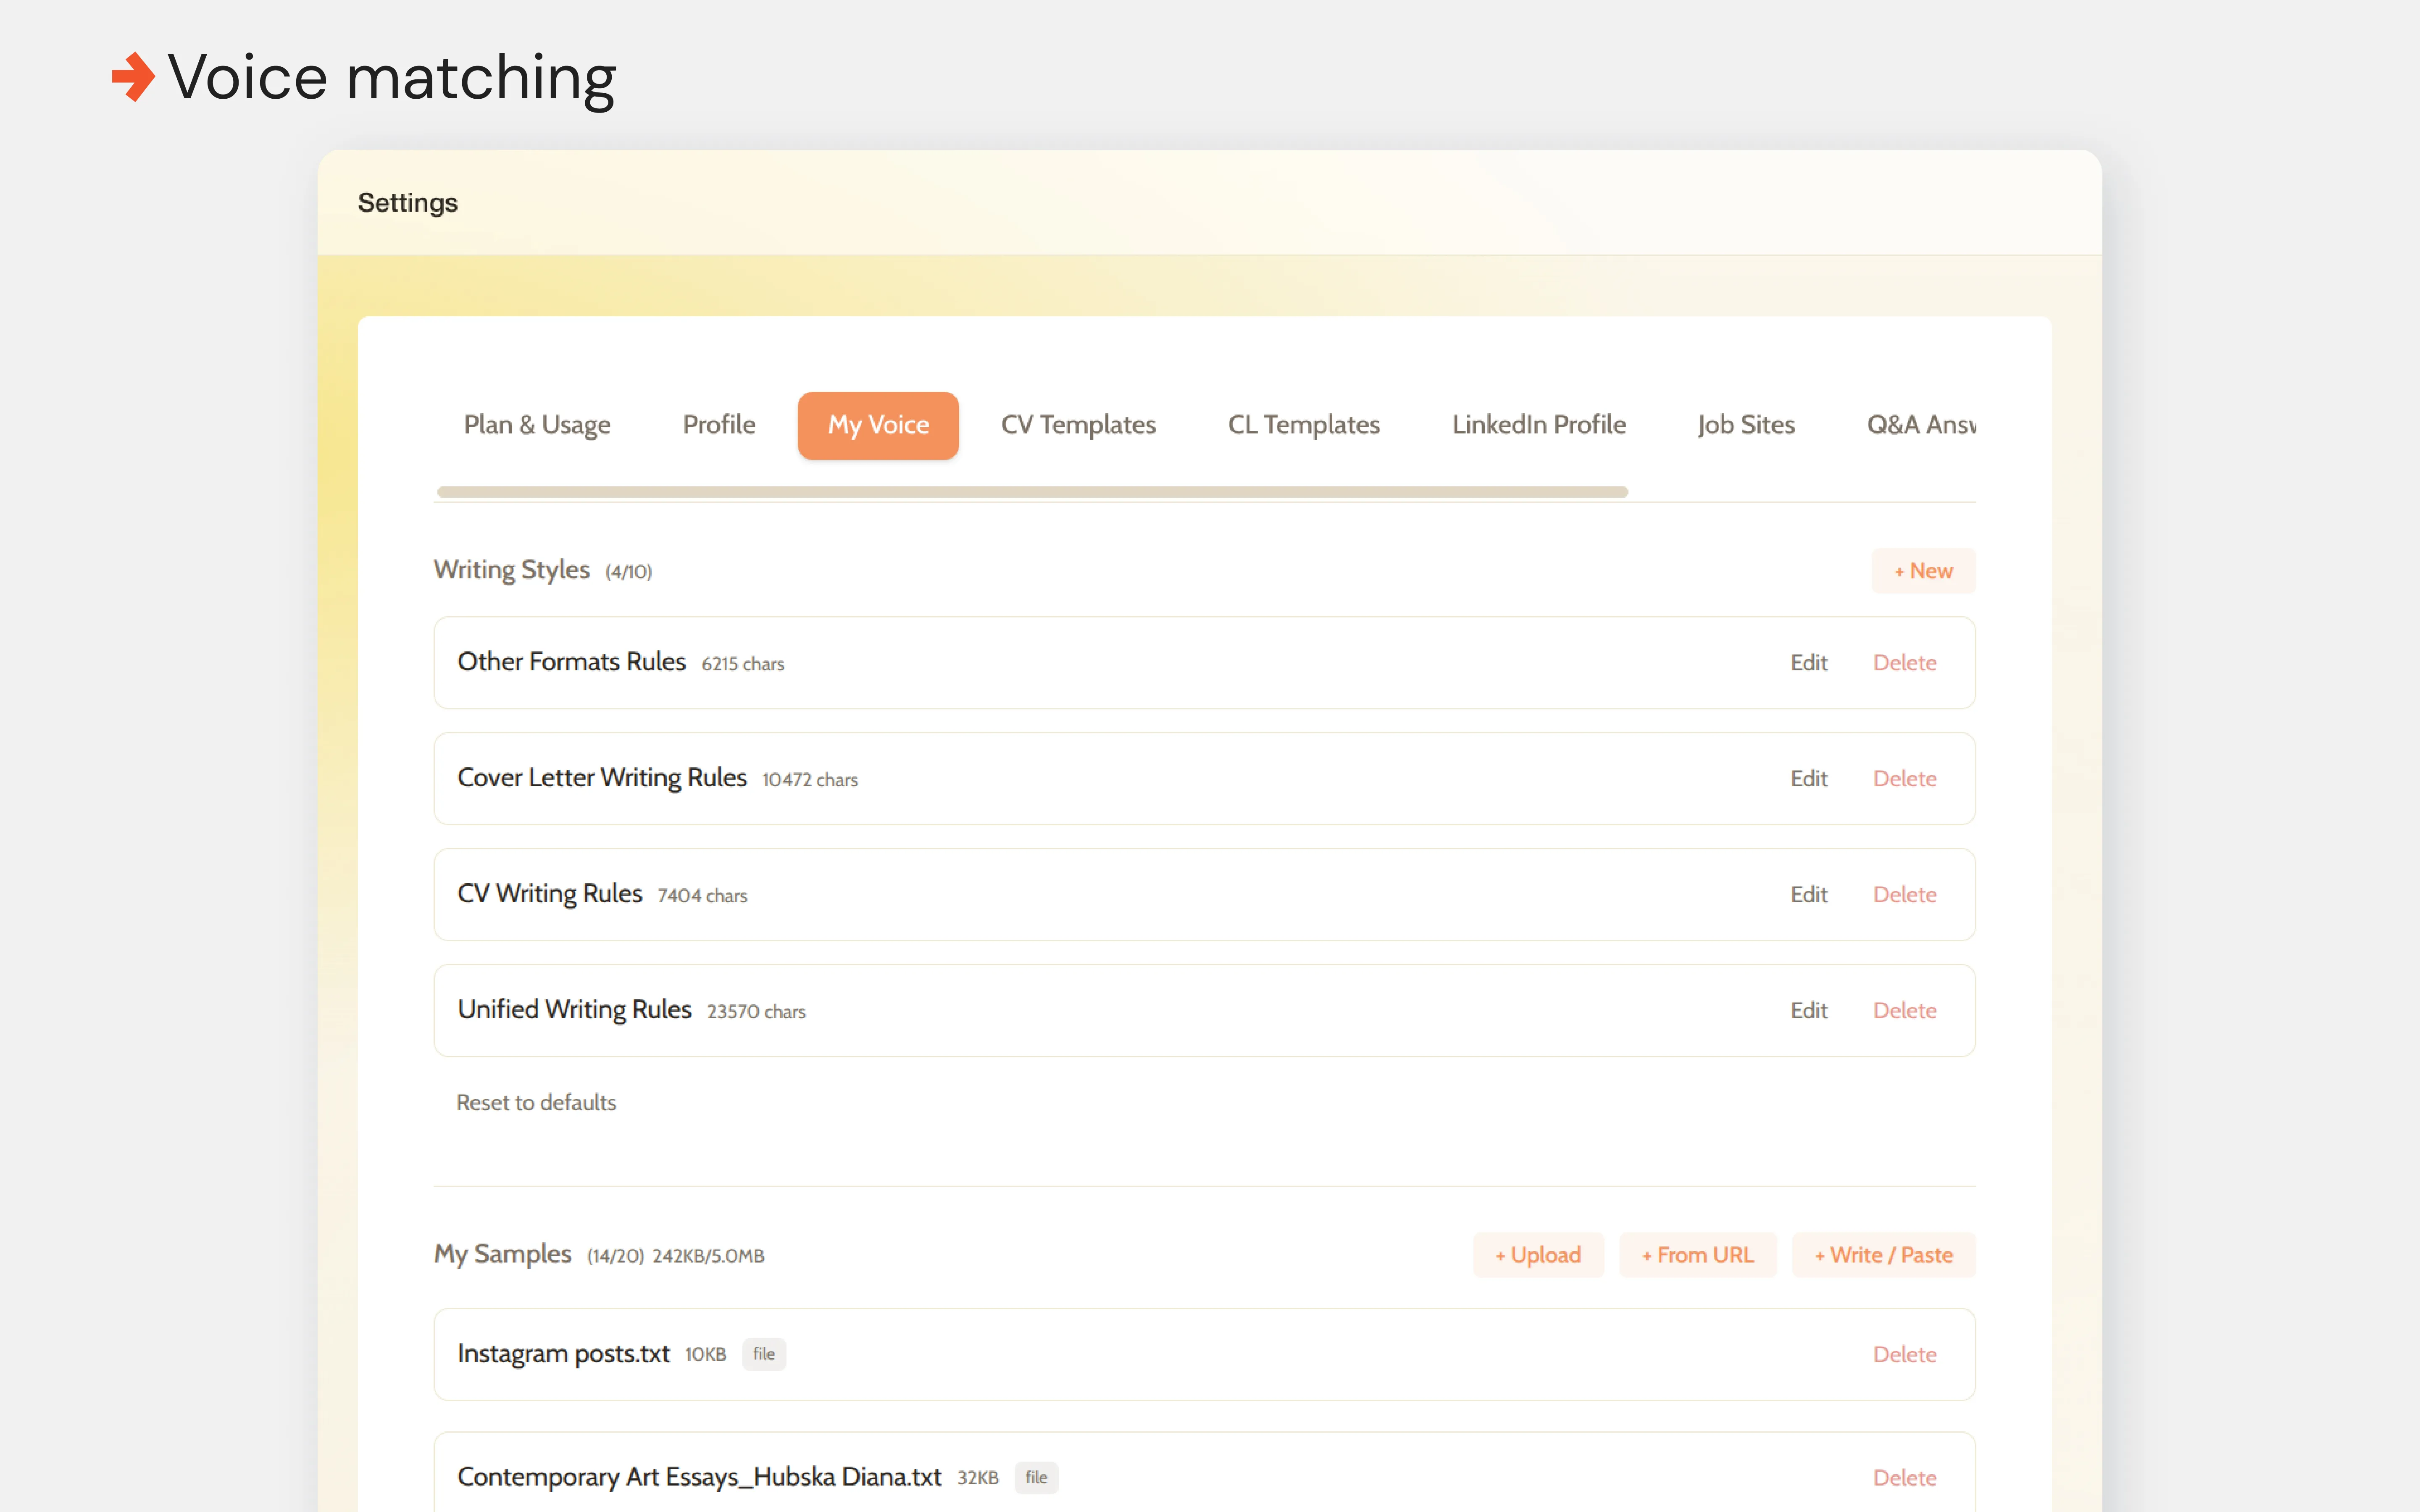Select the My Voice tab
This screenshot has height=1512, width=2420.
878,425
